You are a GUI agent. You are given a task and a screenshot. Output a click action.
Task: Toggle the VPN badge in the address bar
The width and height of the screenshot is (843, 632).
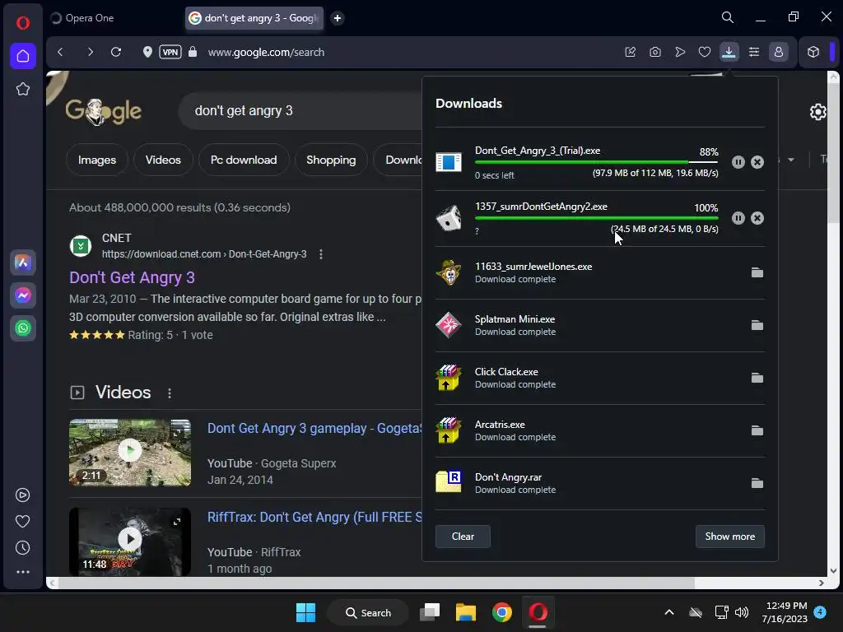(x=170, y=52)
